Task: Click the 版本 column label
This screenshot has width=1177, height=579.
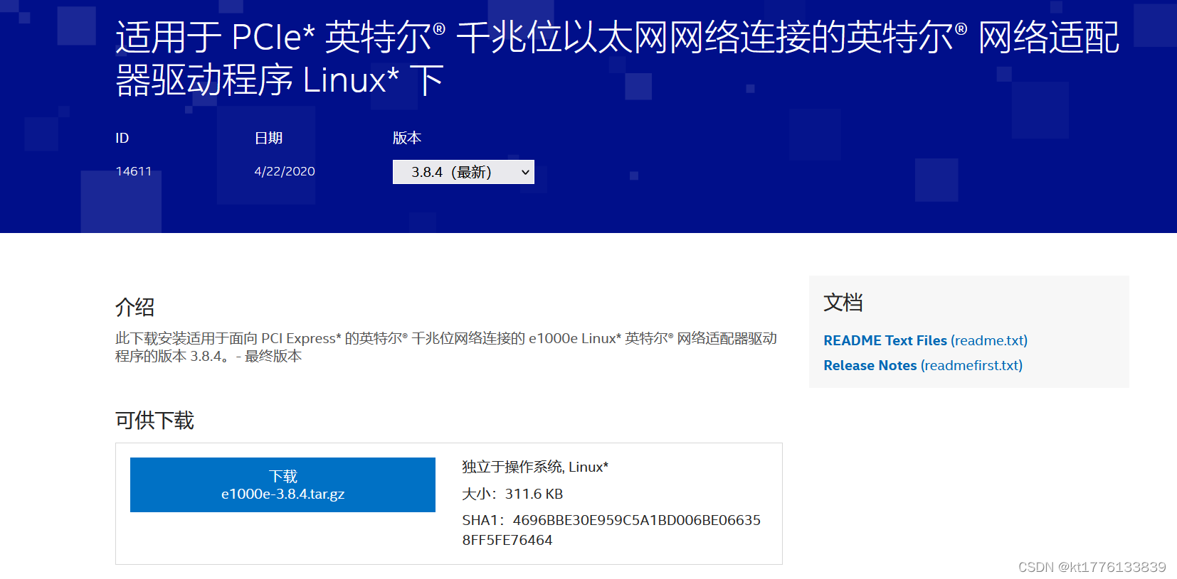Action: click(x=407, y=138)
